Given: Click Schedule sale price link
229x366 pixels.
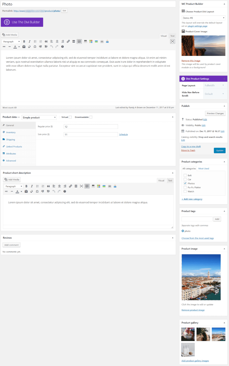Looking at the screenshot, I should 123,135.
